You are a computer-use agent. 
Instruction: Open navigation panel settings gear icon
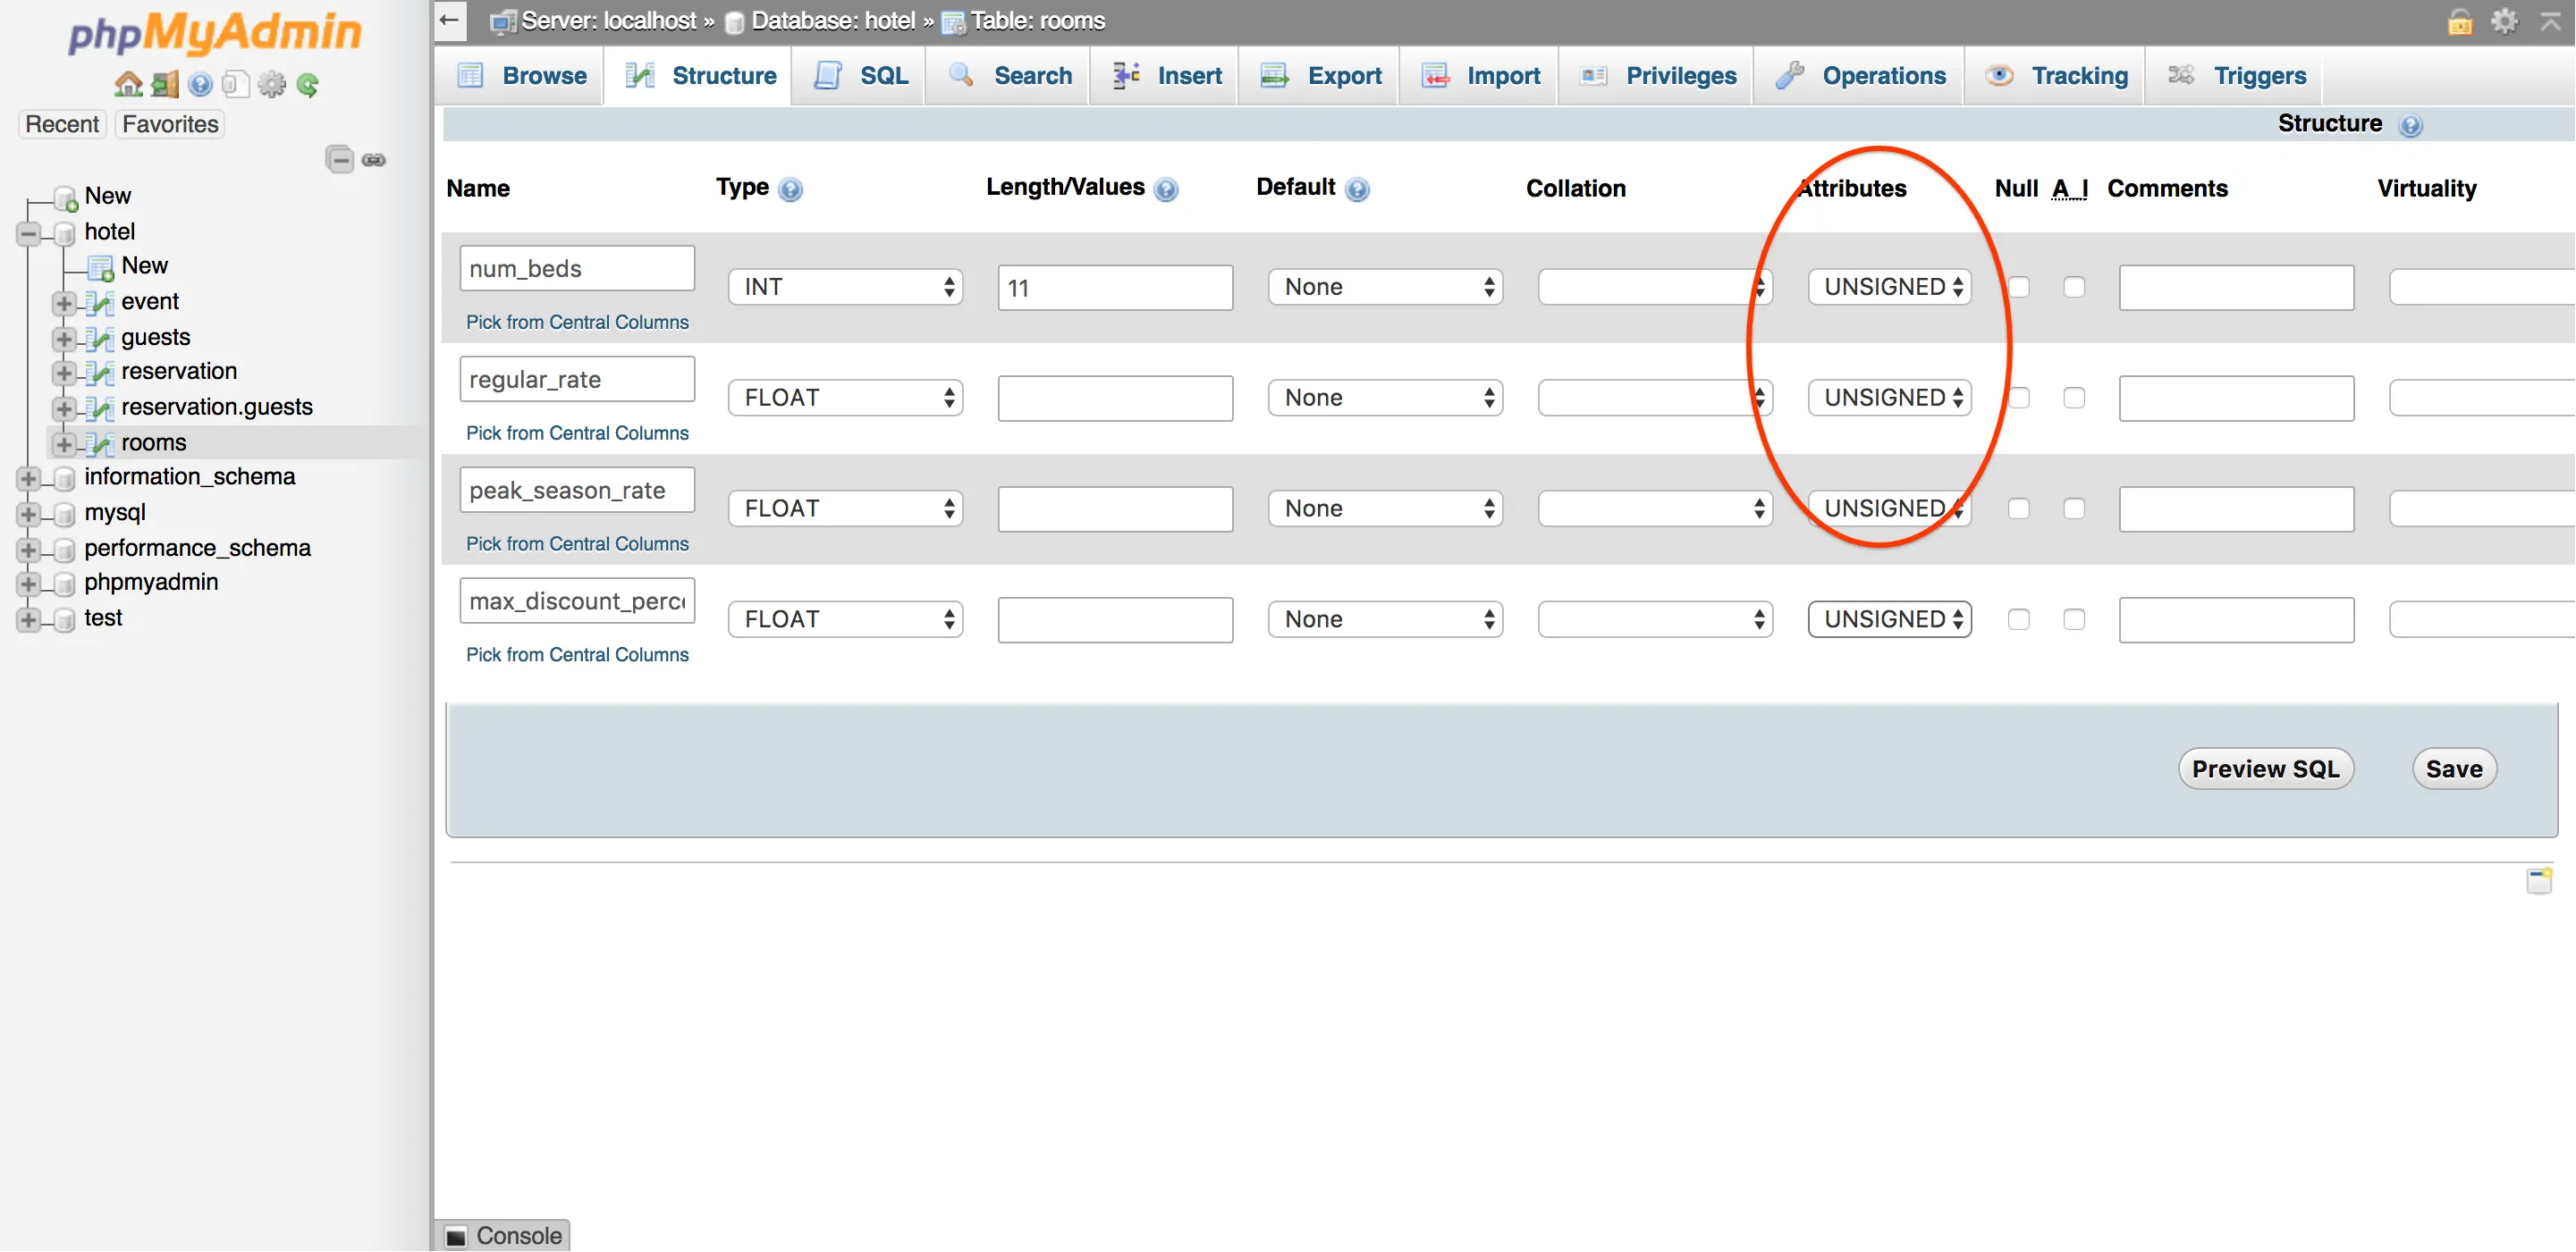271,85
